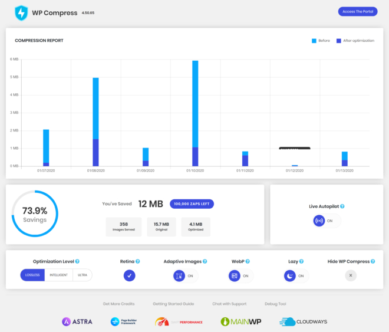This screenshot has height=332, width=389.
Task: Click the 01/10/2020 before-optimization bar
Action: coord(195,104)
